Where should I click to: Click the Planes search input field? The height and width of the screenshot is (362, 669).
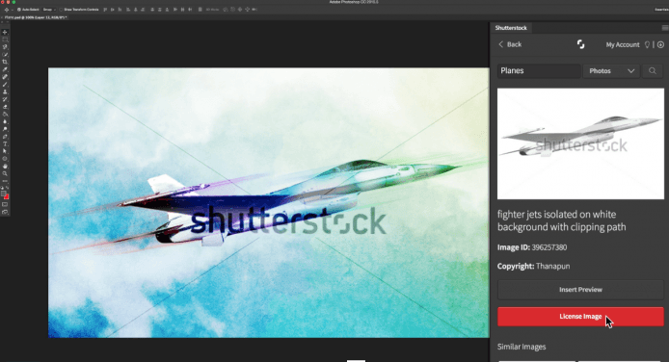539,70
